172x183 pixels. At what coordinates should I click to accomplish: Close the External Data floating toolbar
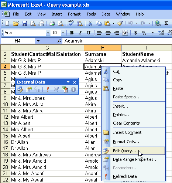75,82
